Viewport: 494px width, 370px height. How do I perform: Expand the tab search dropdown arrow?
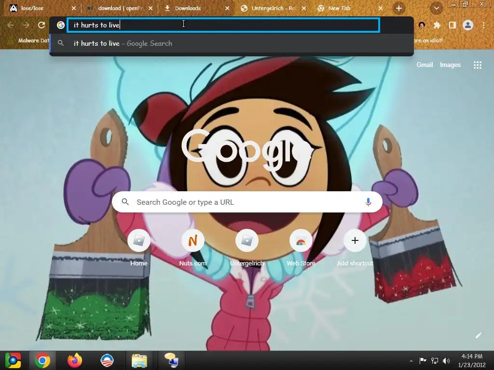(x=436, y=9)
